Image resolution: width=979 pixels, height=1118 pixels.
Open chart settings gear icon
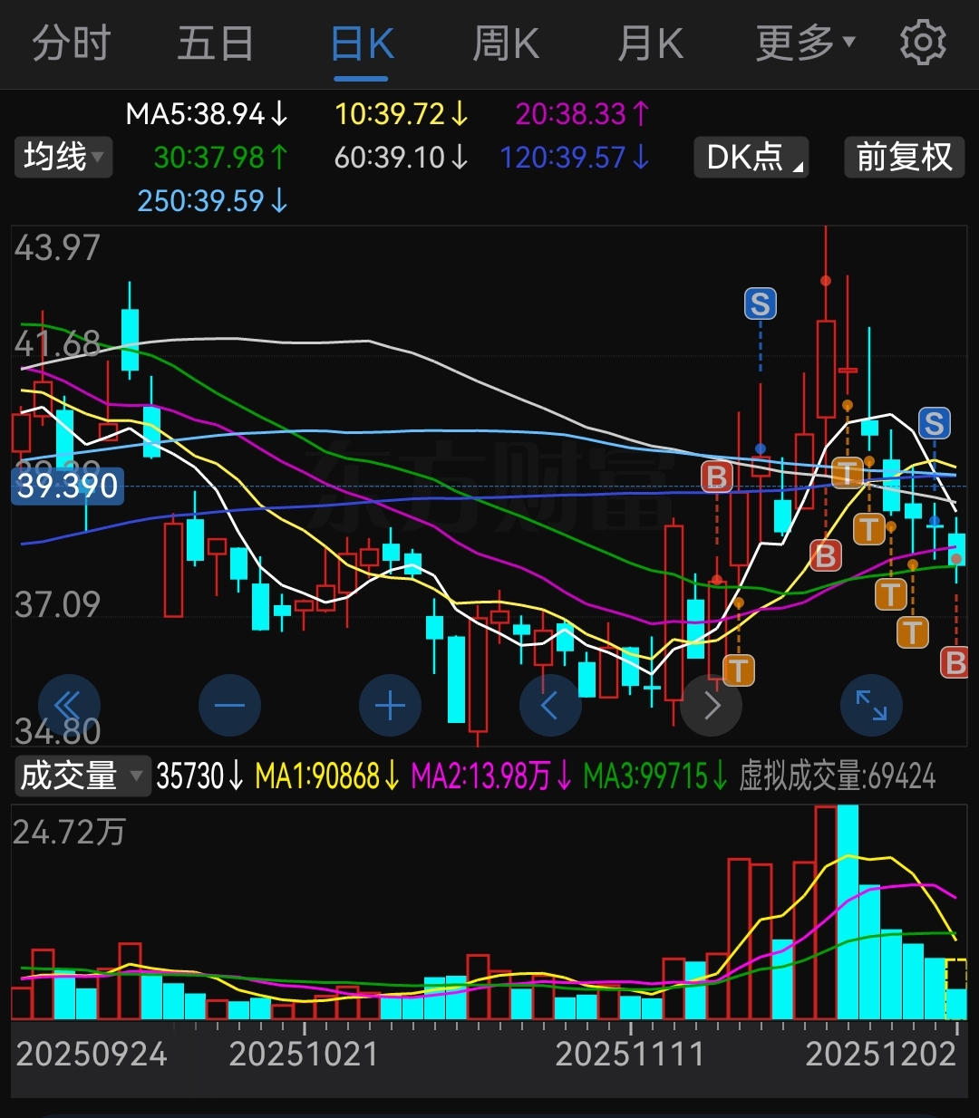coord(923,43)
